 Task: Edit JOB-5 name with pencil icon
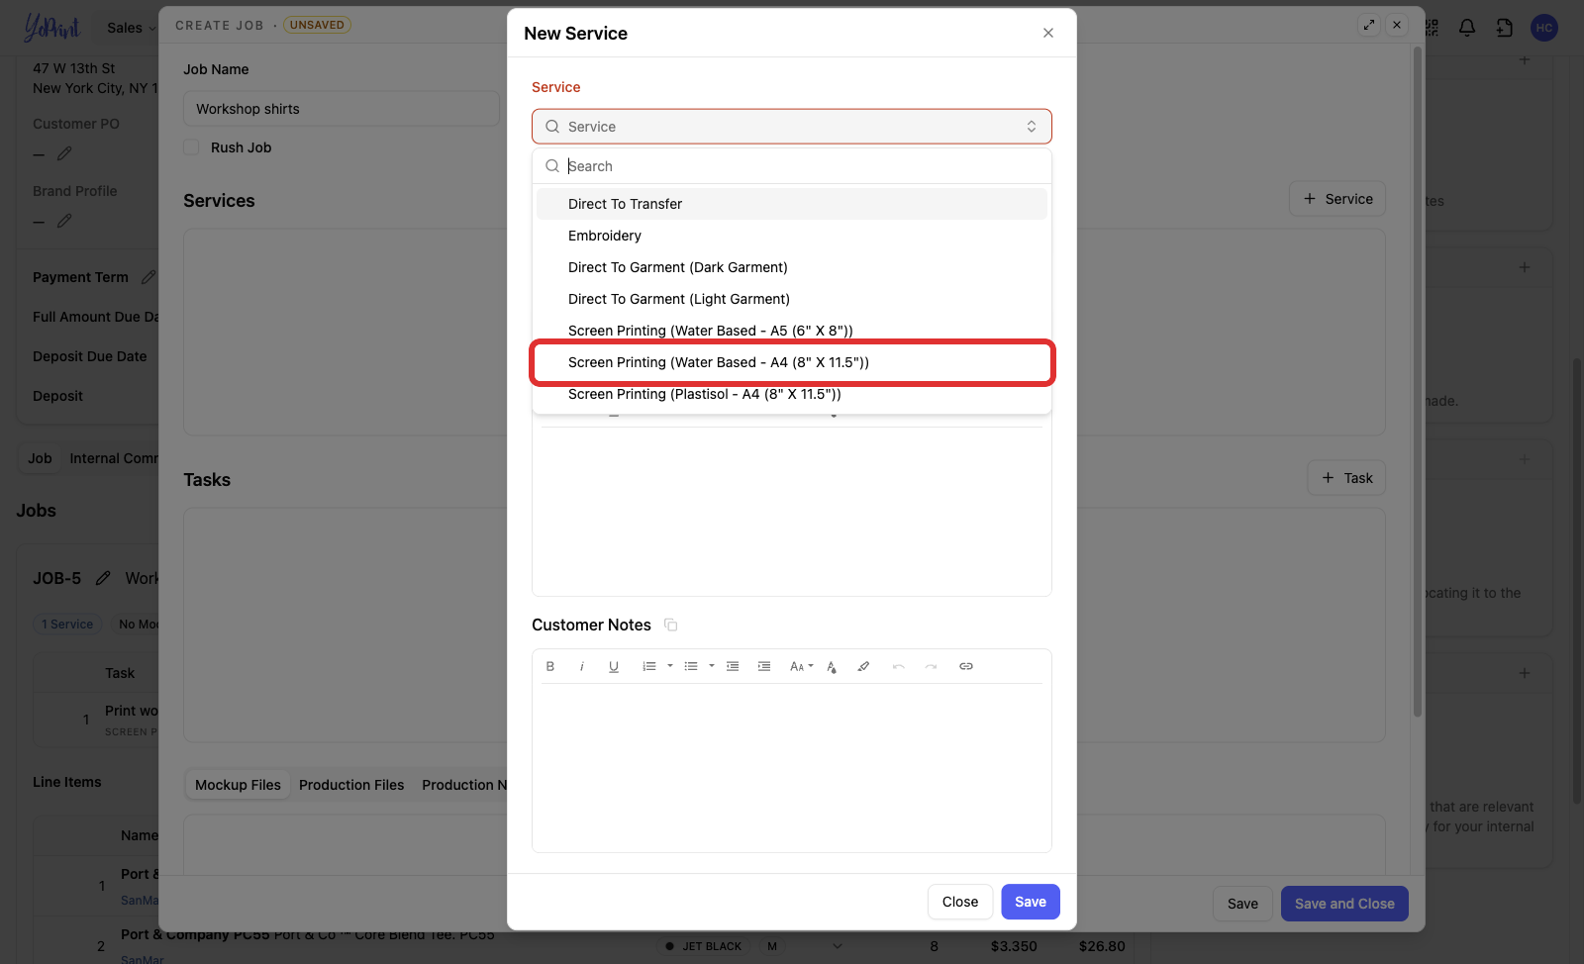103,578
